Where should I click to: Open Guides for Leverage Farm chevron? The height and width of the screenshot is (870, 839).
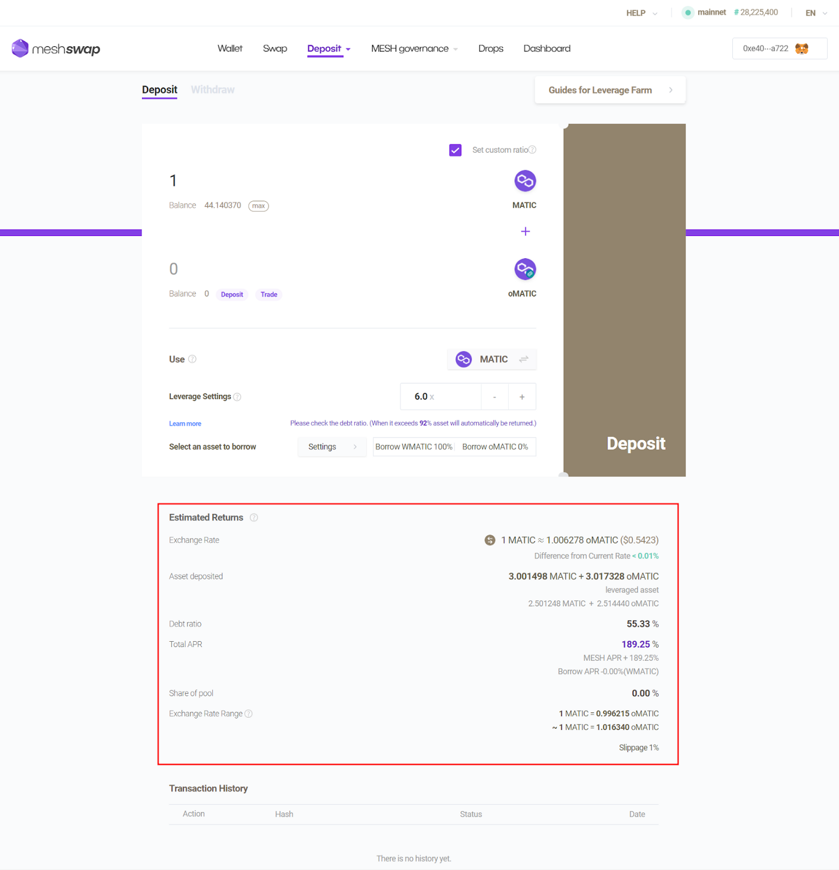click(x=671, y=90)
